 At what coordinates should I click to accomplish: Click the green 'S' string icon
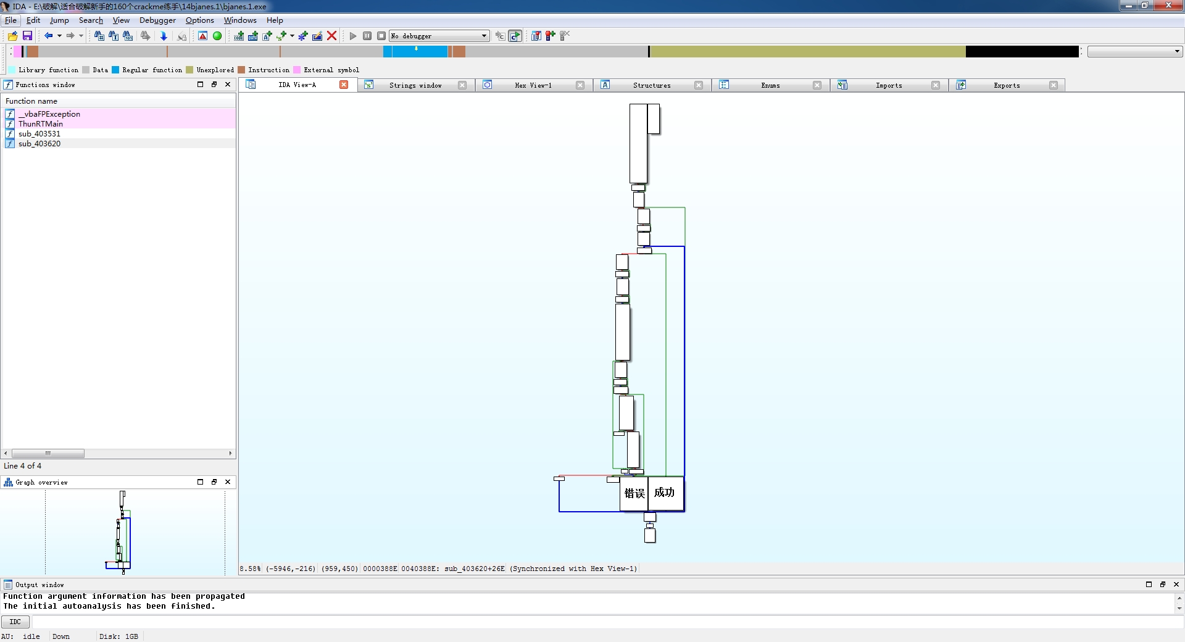[x=281, y=36]
